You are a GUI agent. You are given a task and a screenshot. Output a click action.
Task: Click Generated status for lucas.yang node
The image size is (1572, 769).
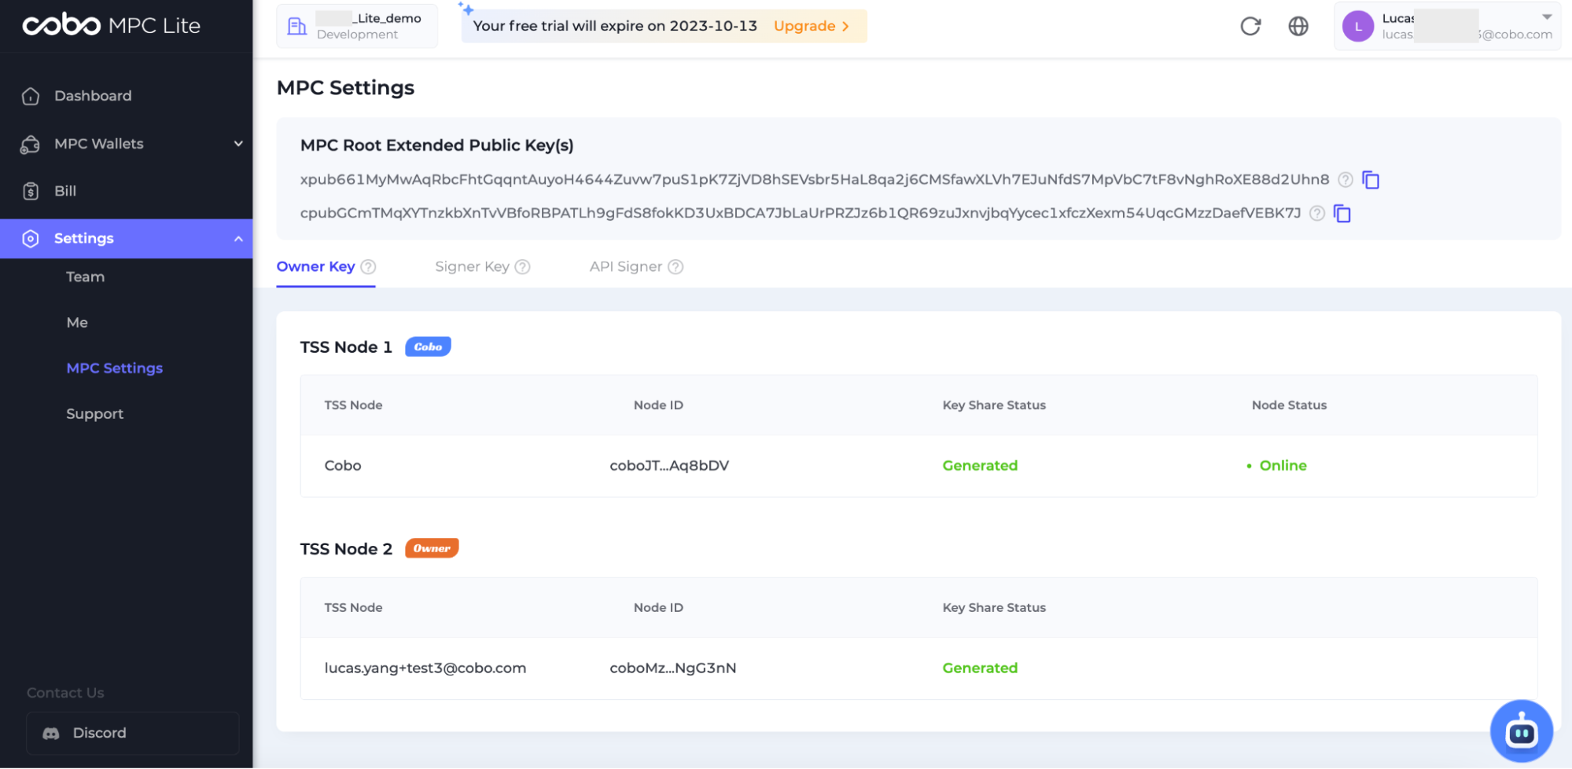coord(980,668)
